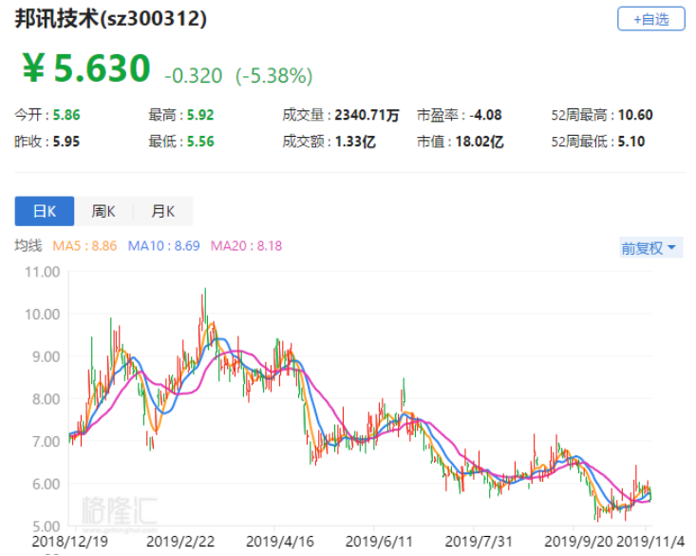Screen dimensions: 696x556
Task: Click the 今开 value 5.86
Action: tap(66, 115)
